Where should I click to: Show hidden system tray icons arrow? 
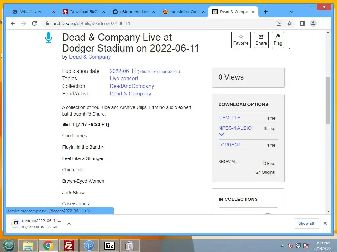(x=282, y=246)
